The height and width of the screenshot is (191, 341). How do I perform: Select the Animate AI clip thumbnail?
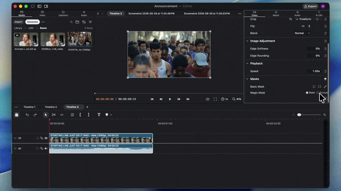(26, 39)
